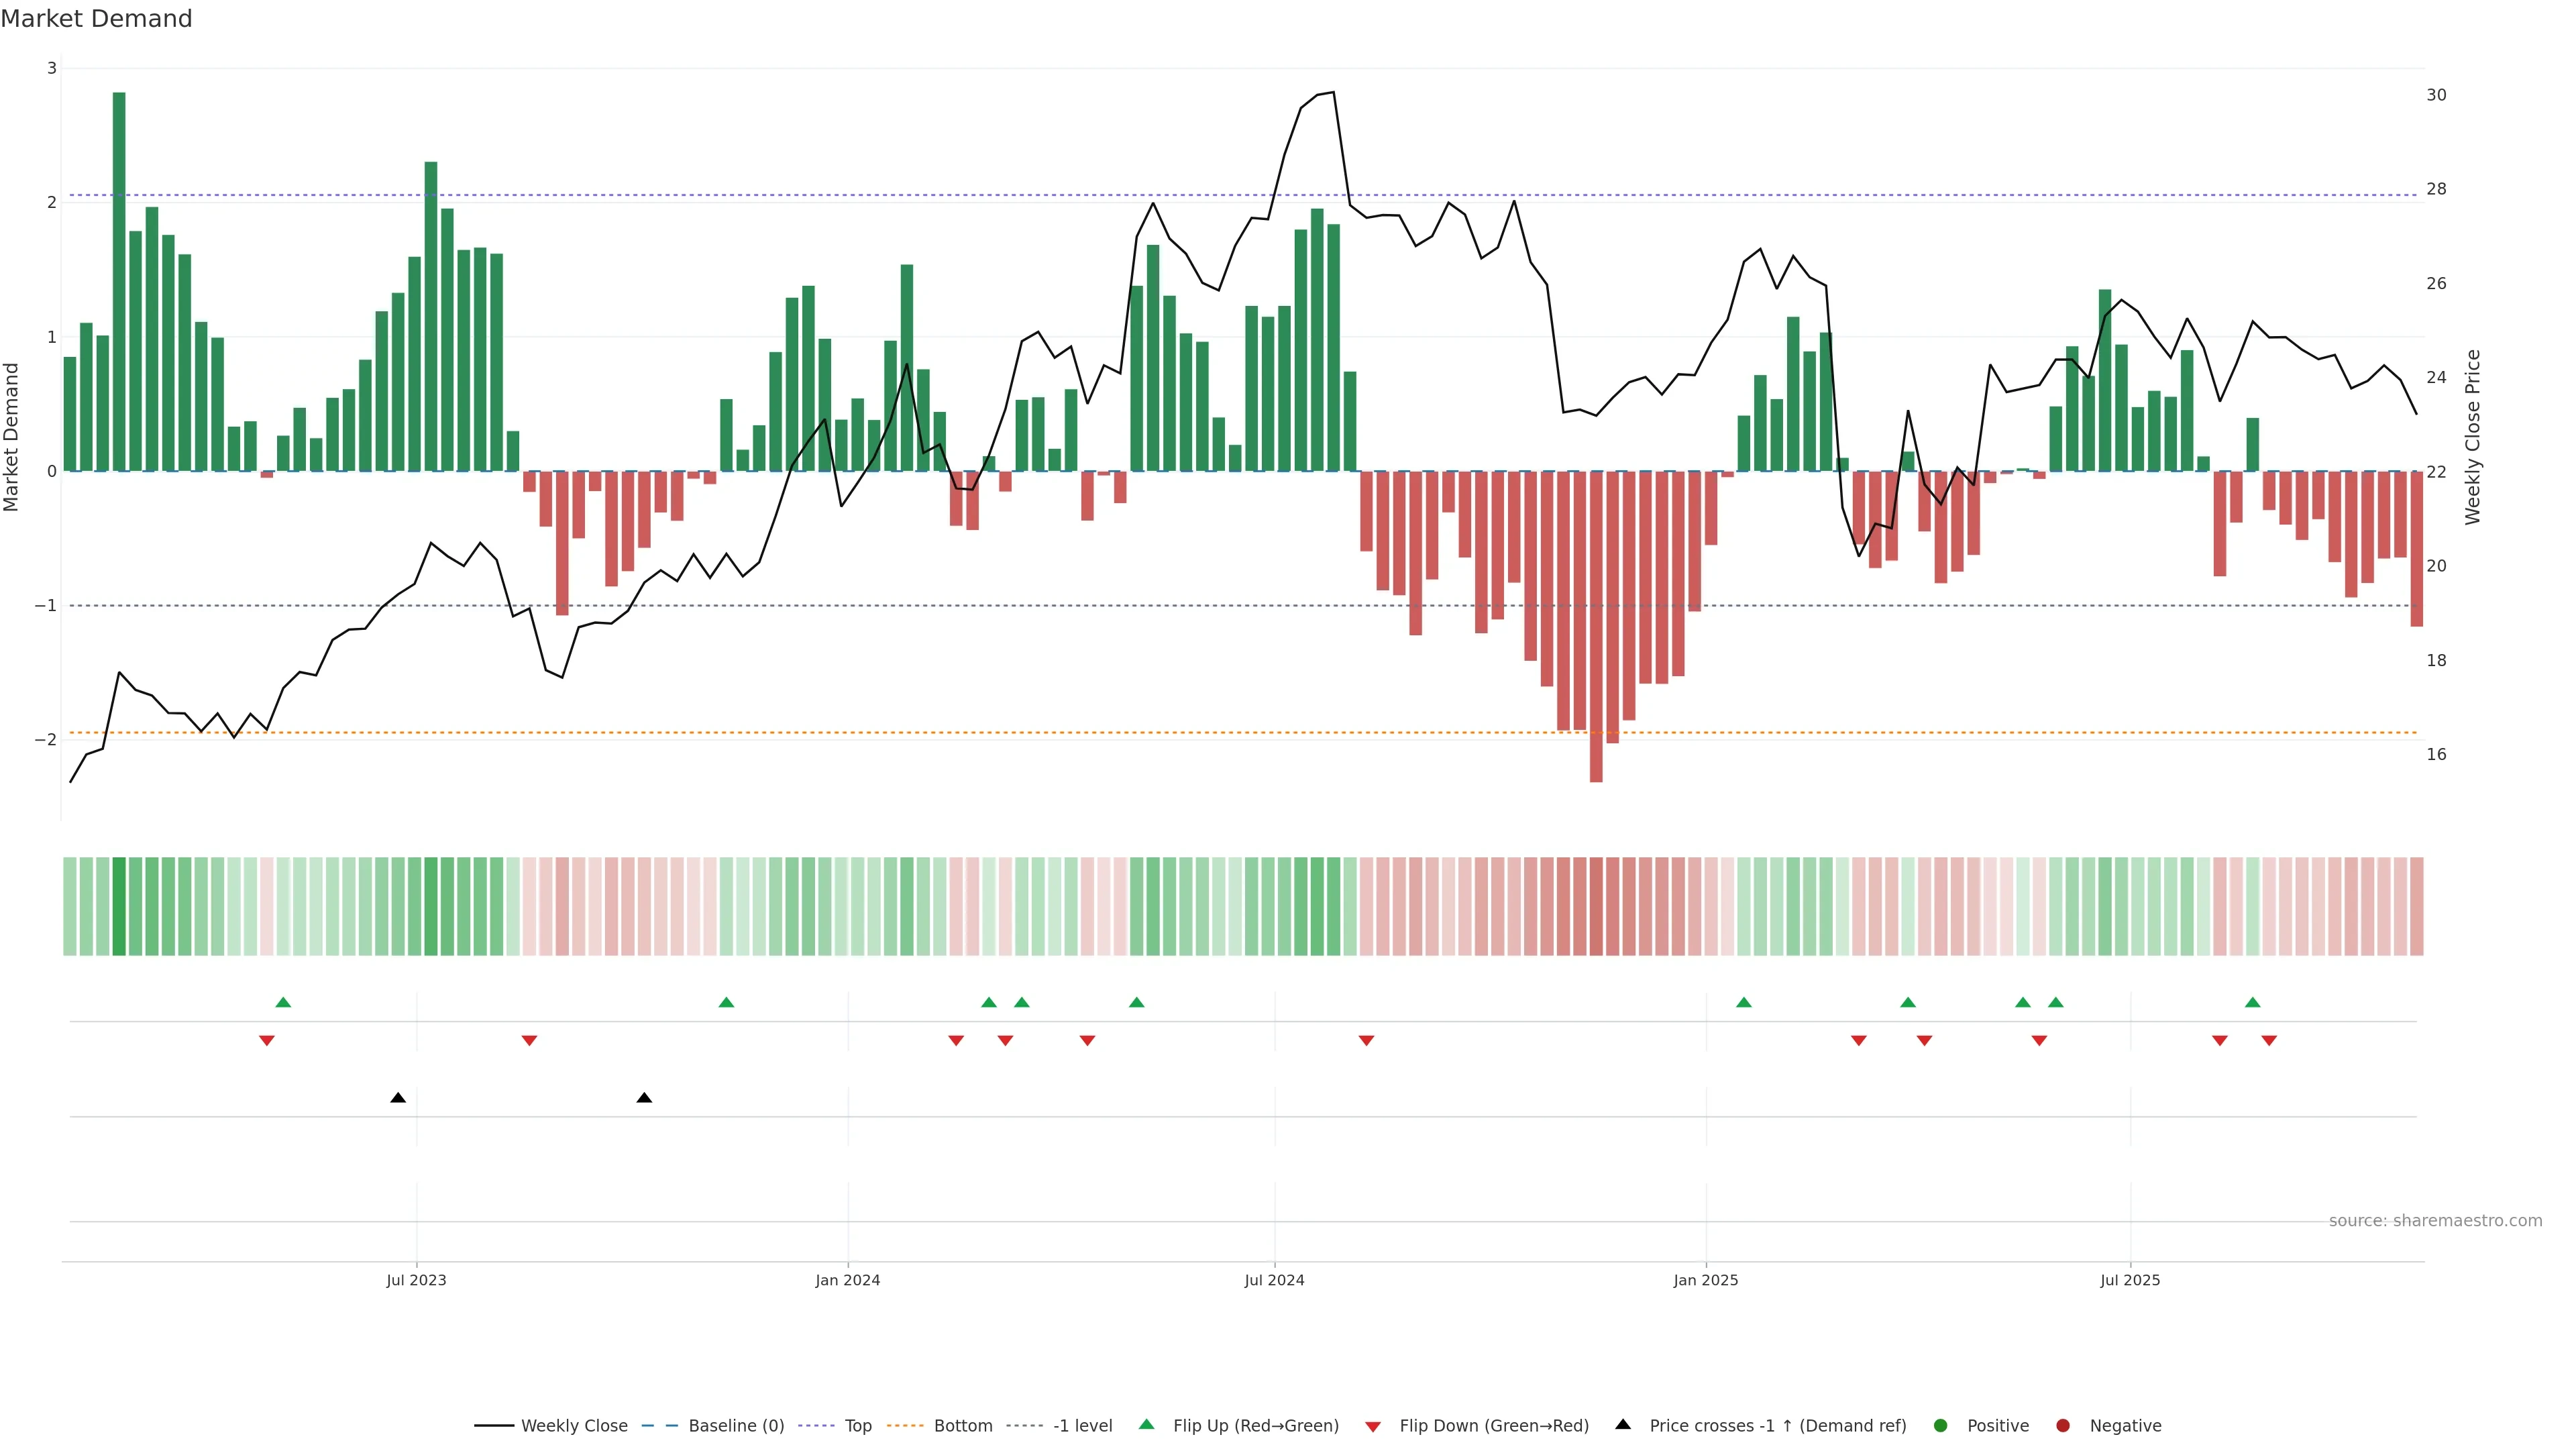
Task: Click the darkest green heatmap strip cell
Action: coord(119,906)
